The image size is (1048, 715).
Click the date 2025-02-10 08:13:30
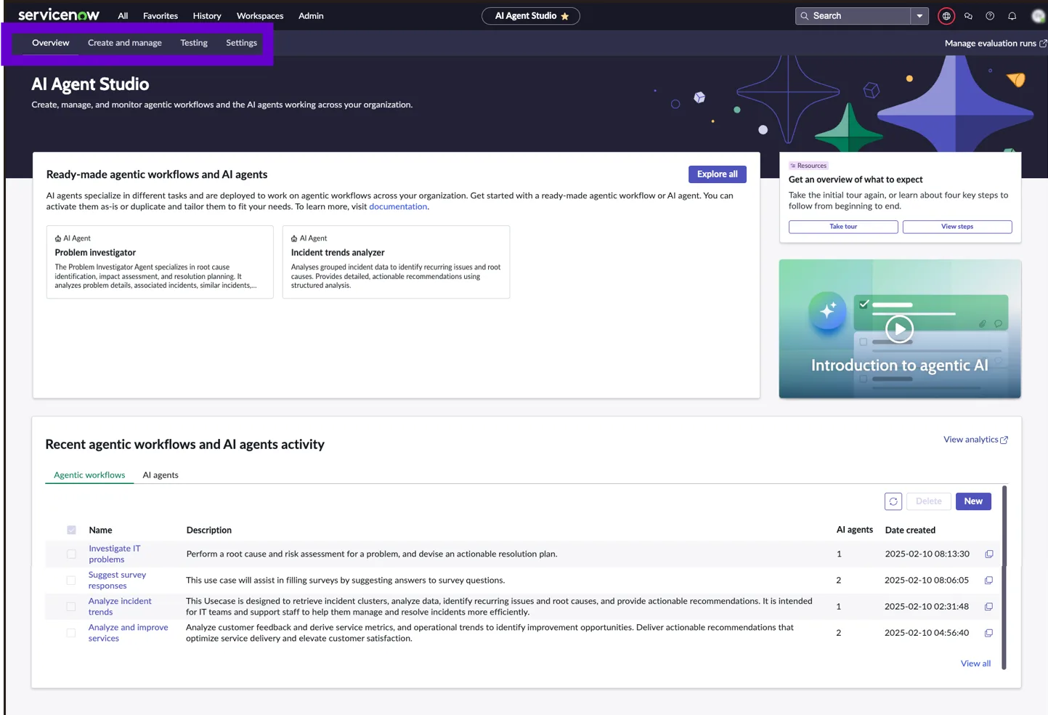pos(927,554)
